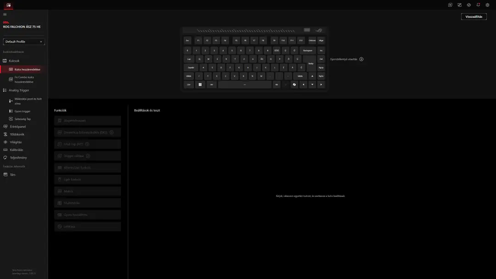Click the touch panel strip atop keyboard
Screen dimensions: 496x279
pos(246,31)
